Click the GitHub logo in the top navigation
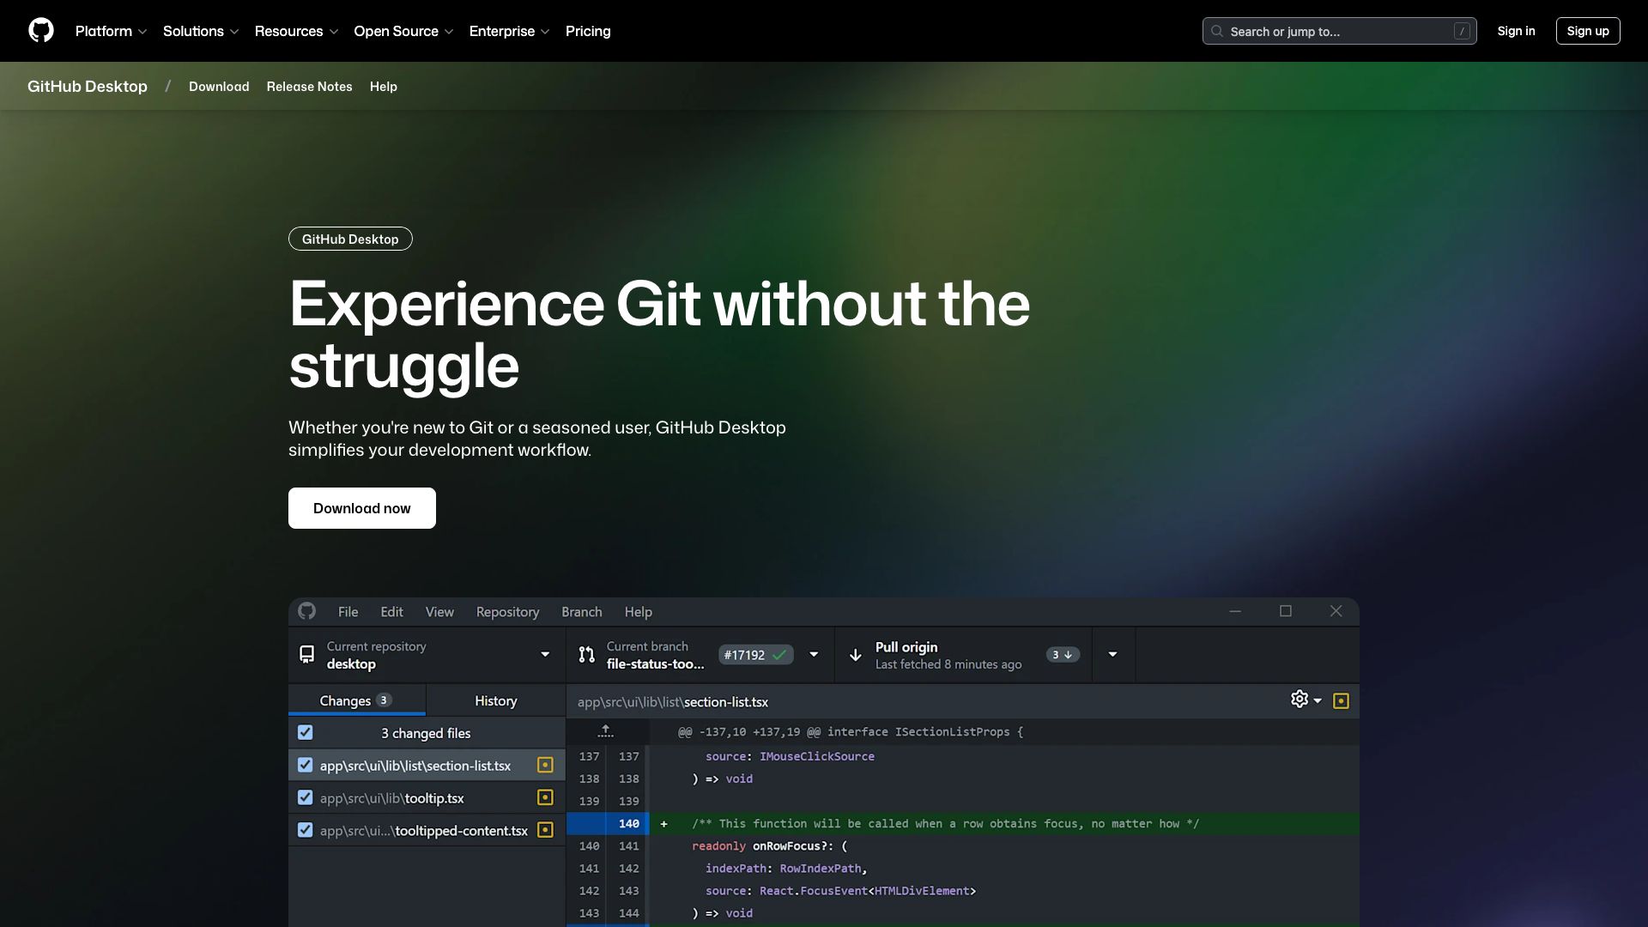1648x927 pixels. point(40,30)
